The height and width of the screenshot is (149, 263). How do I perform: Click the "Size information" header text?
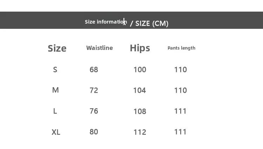[x=106, y=22]
